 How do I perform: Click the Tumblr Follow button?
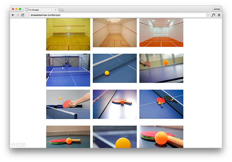(21, 144)
